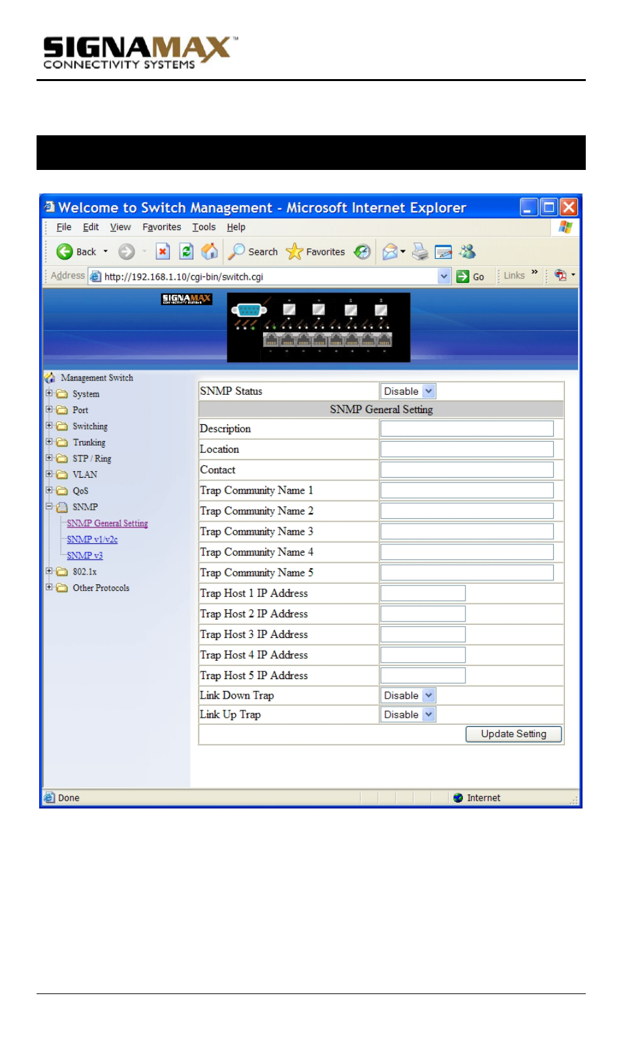This screenshot has width=623, height=1049.
Task: Click the Refresh page icon
Action: tap(187, 252)
